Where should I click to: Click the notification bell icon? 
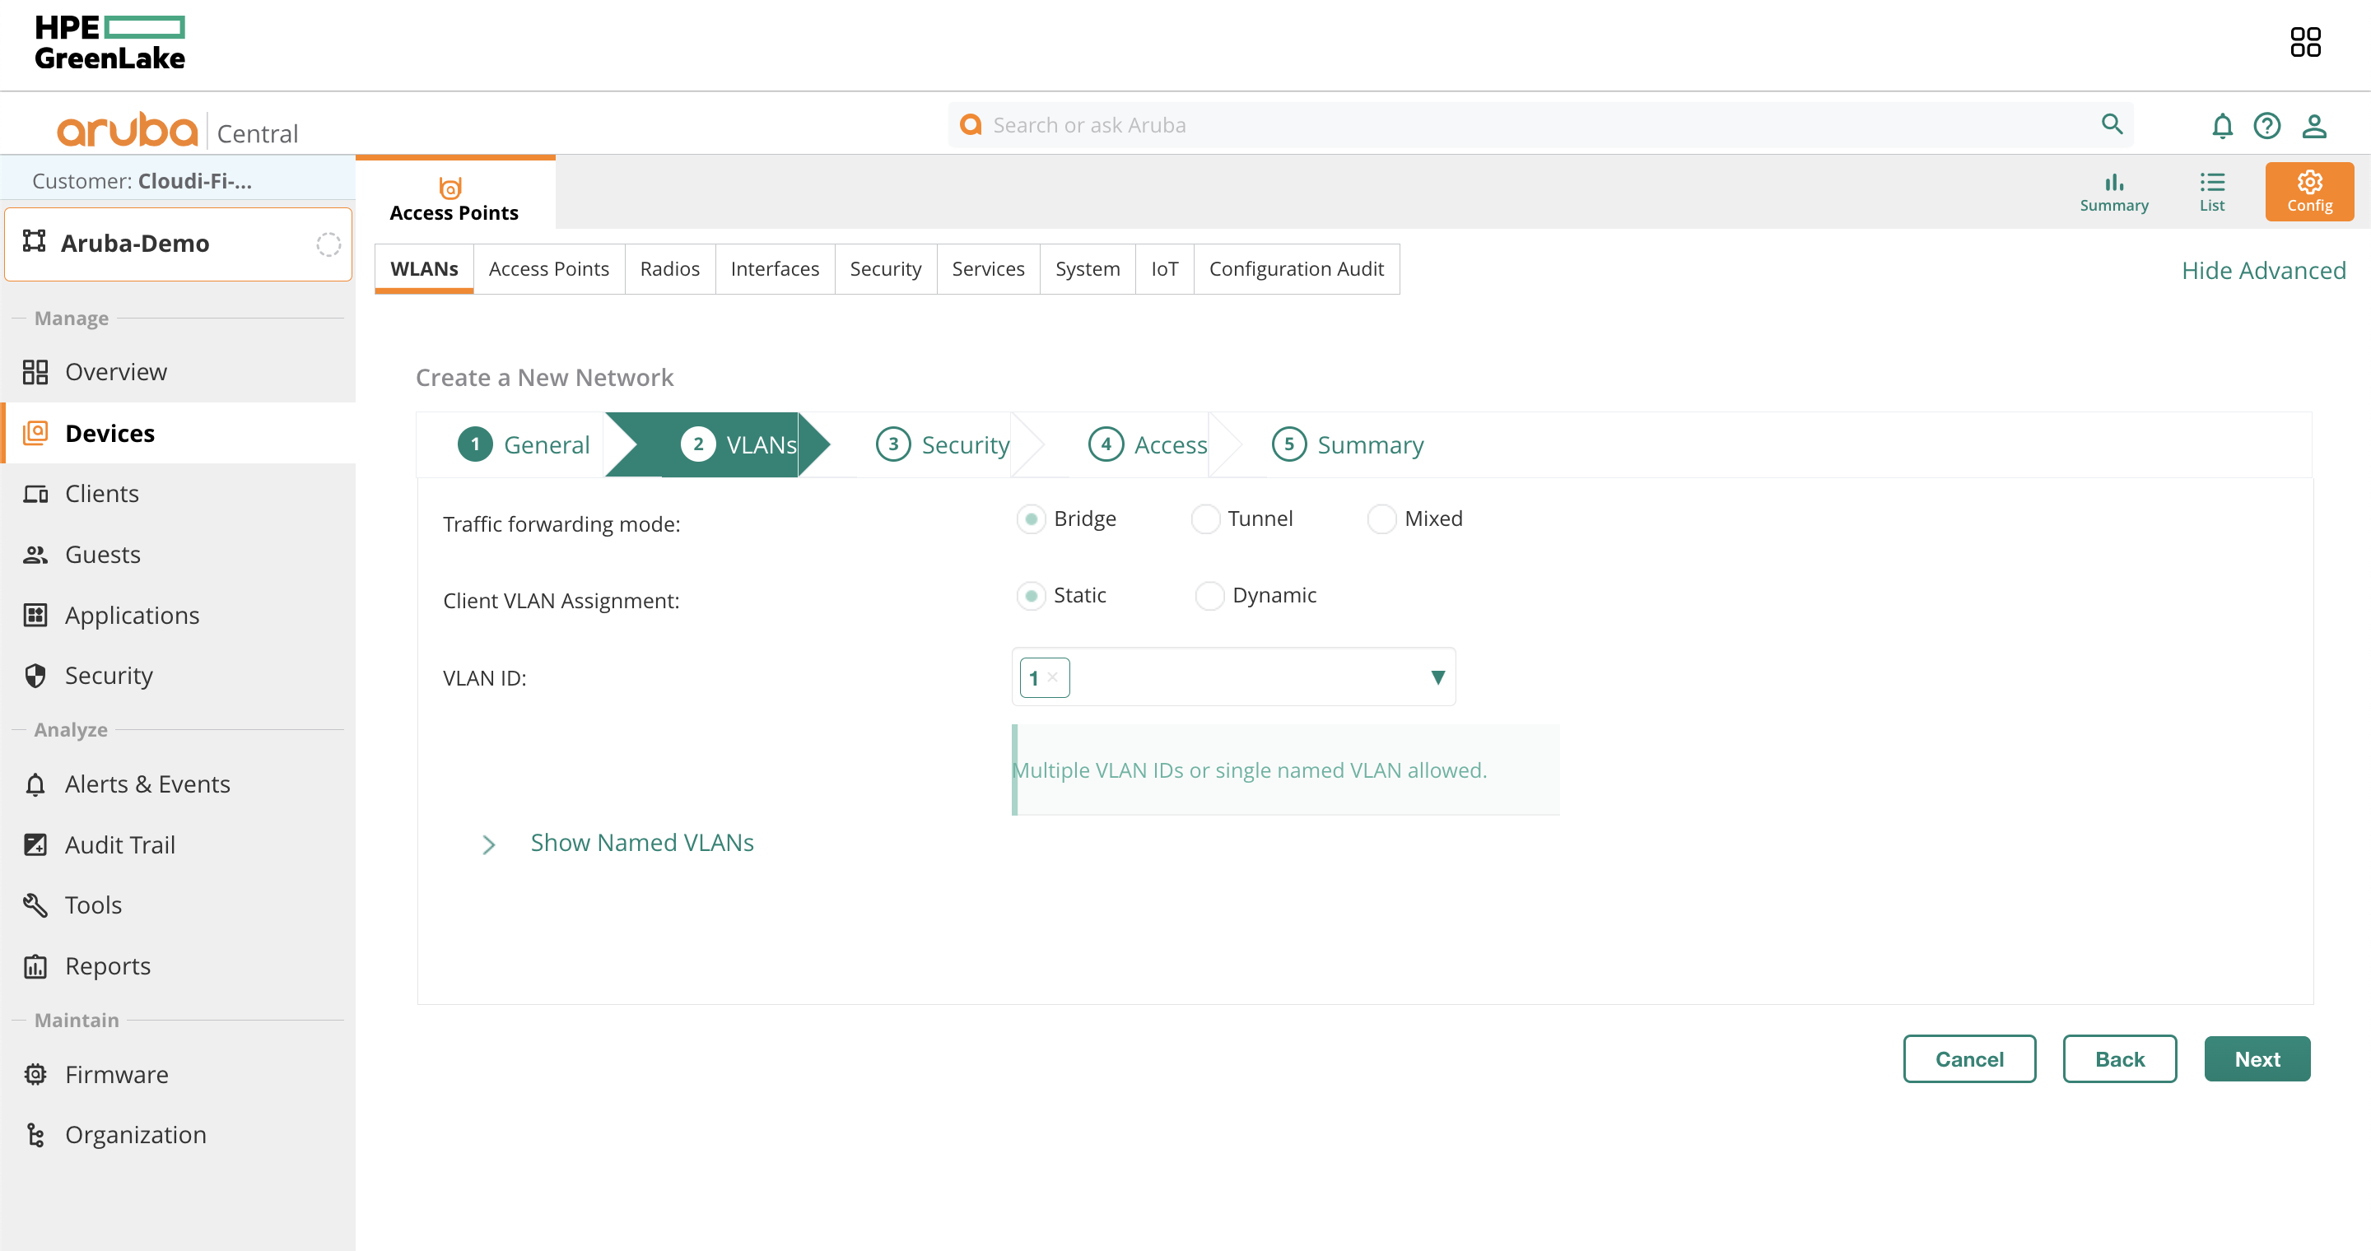[2222, 126]
